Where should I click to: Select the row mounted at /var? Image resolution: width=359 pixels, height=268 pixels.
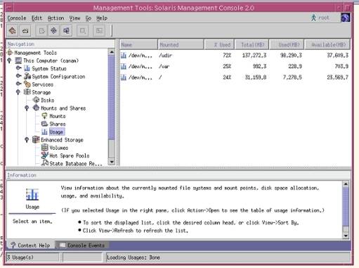point(235,66)
